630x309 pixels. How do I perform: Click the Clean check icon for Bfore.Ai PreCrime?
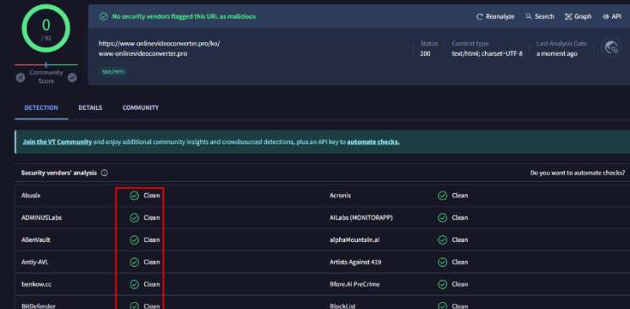coord(443,284)
